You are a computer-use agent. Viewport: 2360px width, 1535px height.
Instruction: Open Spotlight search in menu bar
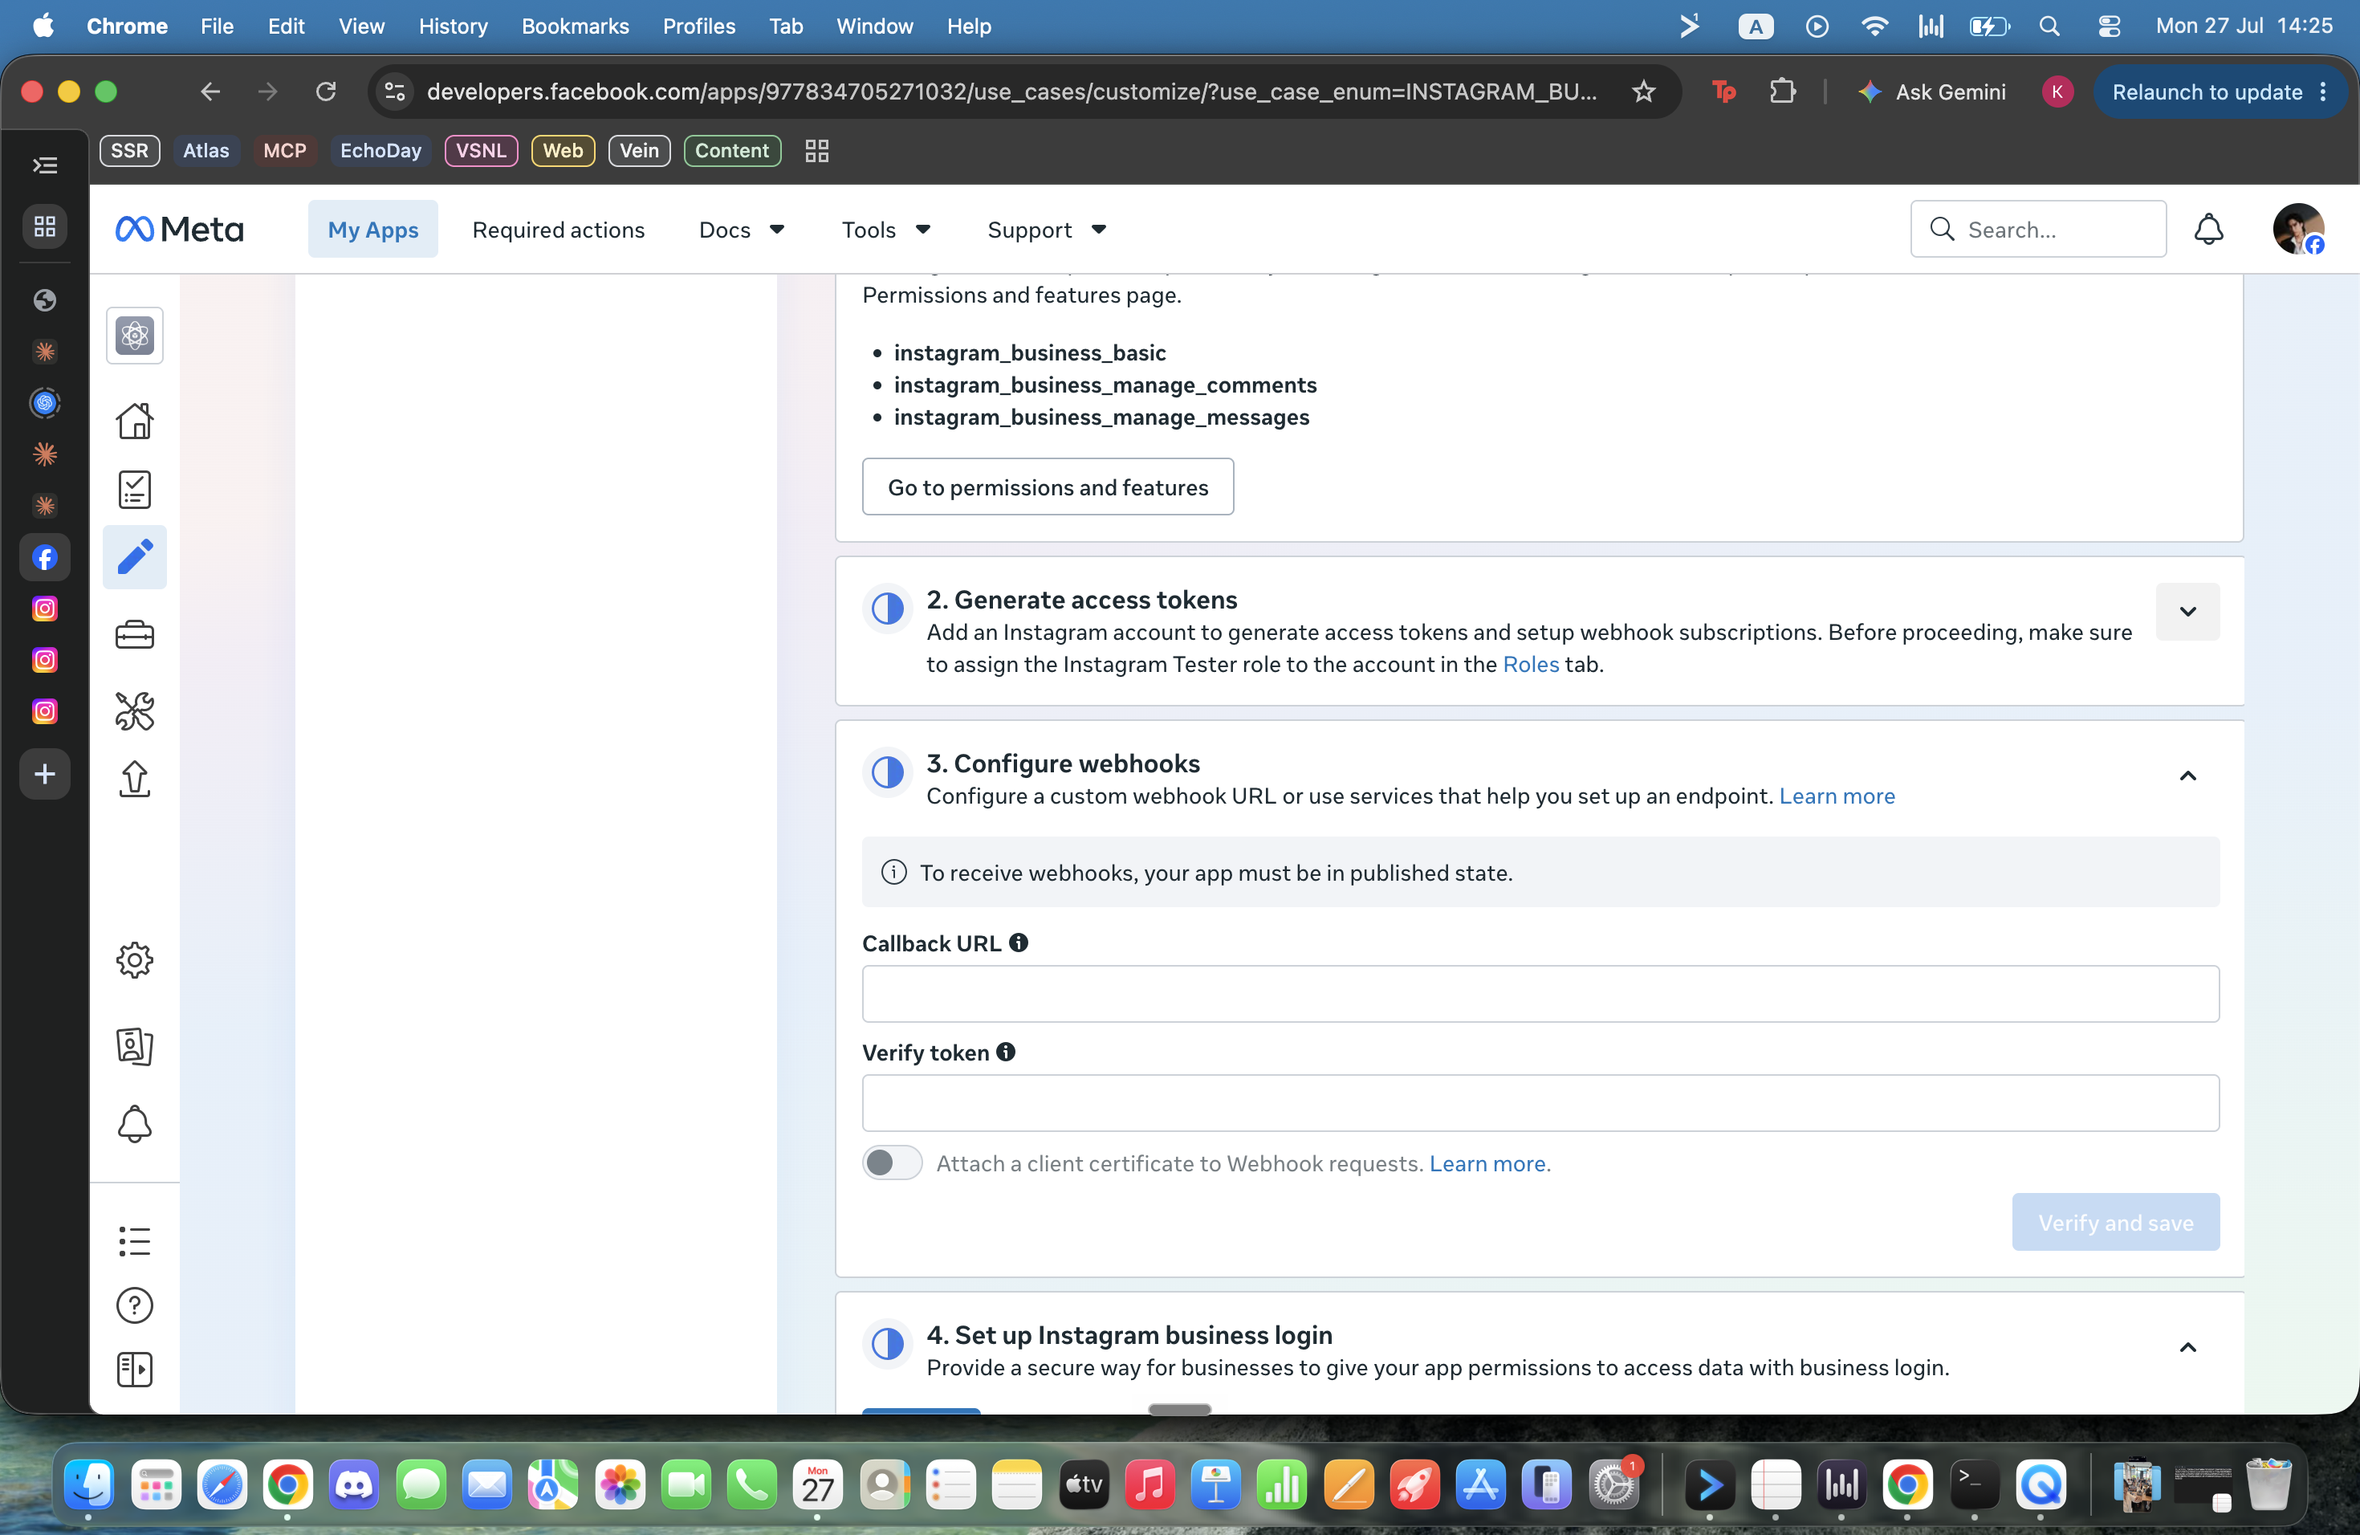(2049, 26)
